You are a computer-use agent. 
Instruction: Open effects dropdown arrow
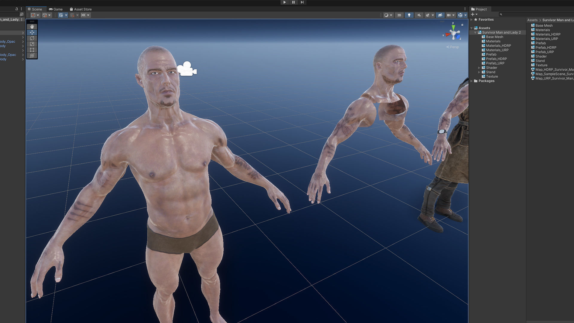433,15
